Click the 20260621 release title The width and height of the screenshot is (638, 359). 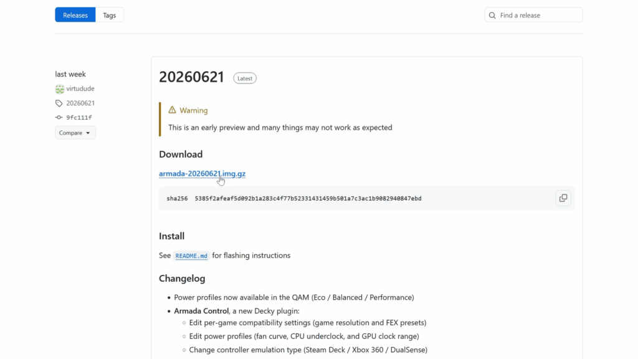click(192, 77)
